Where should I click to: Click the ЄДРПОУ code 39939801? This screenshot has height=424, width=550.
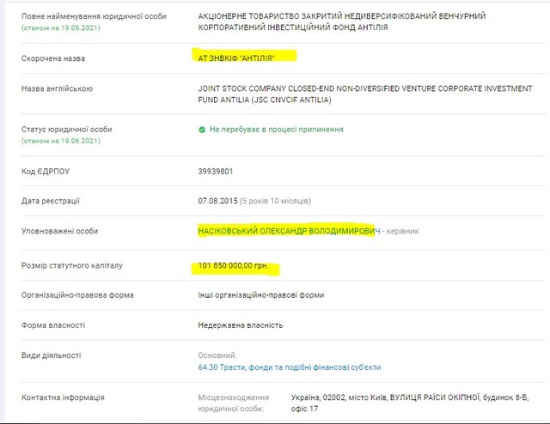215,172
